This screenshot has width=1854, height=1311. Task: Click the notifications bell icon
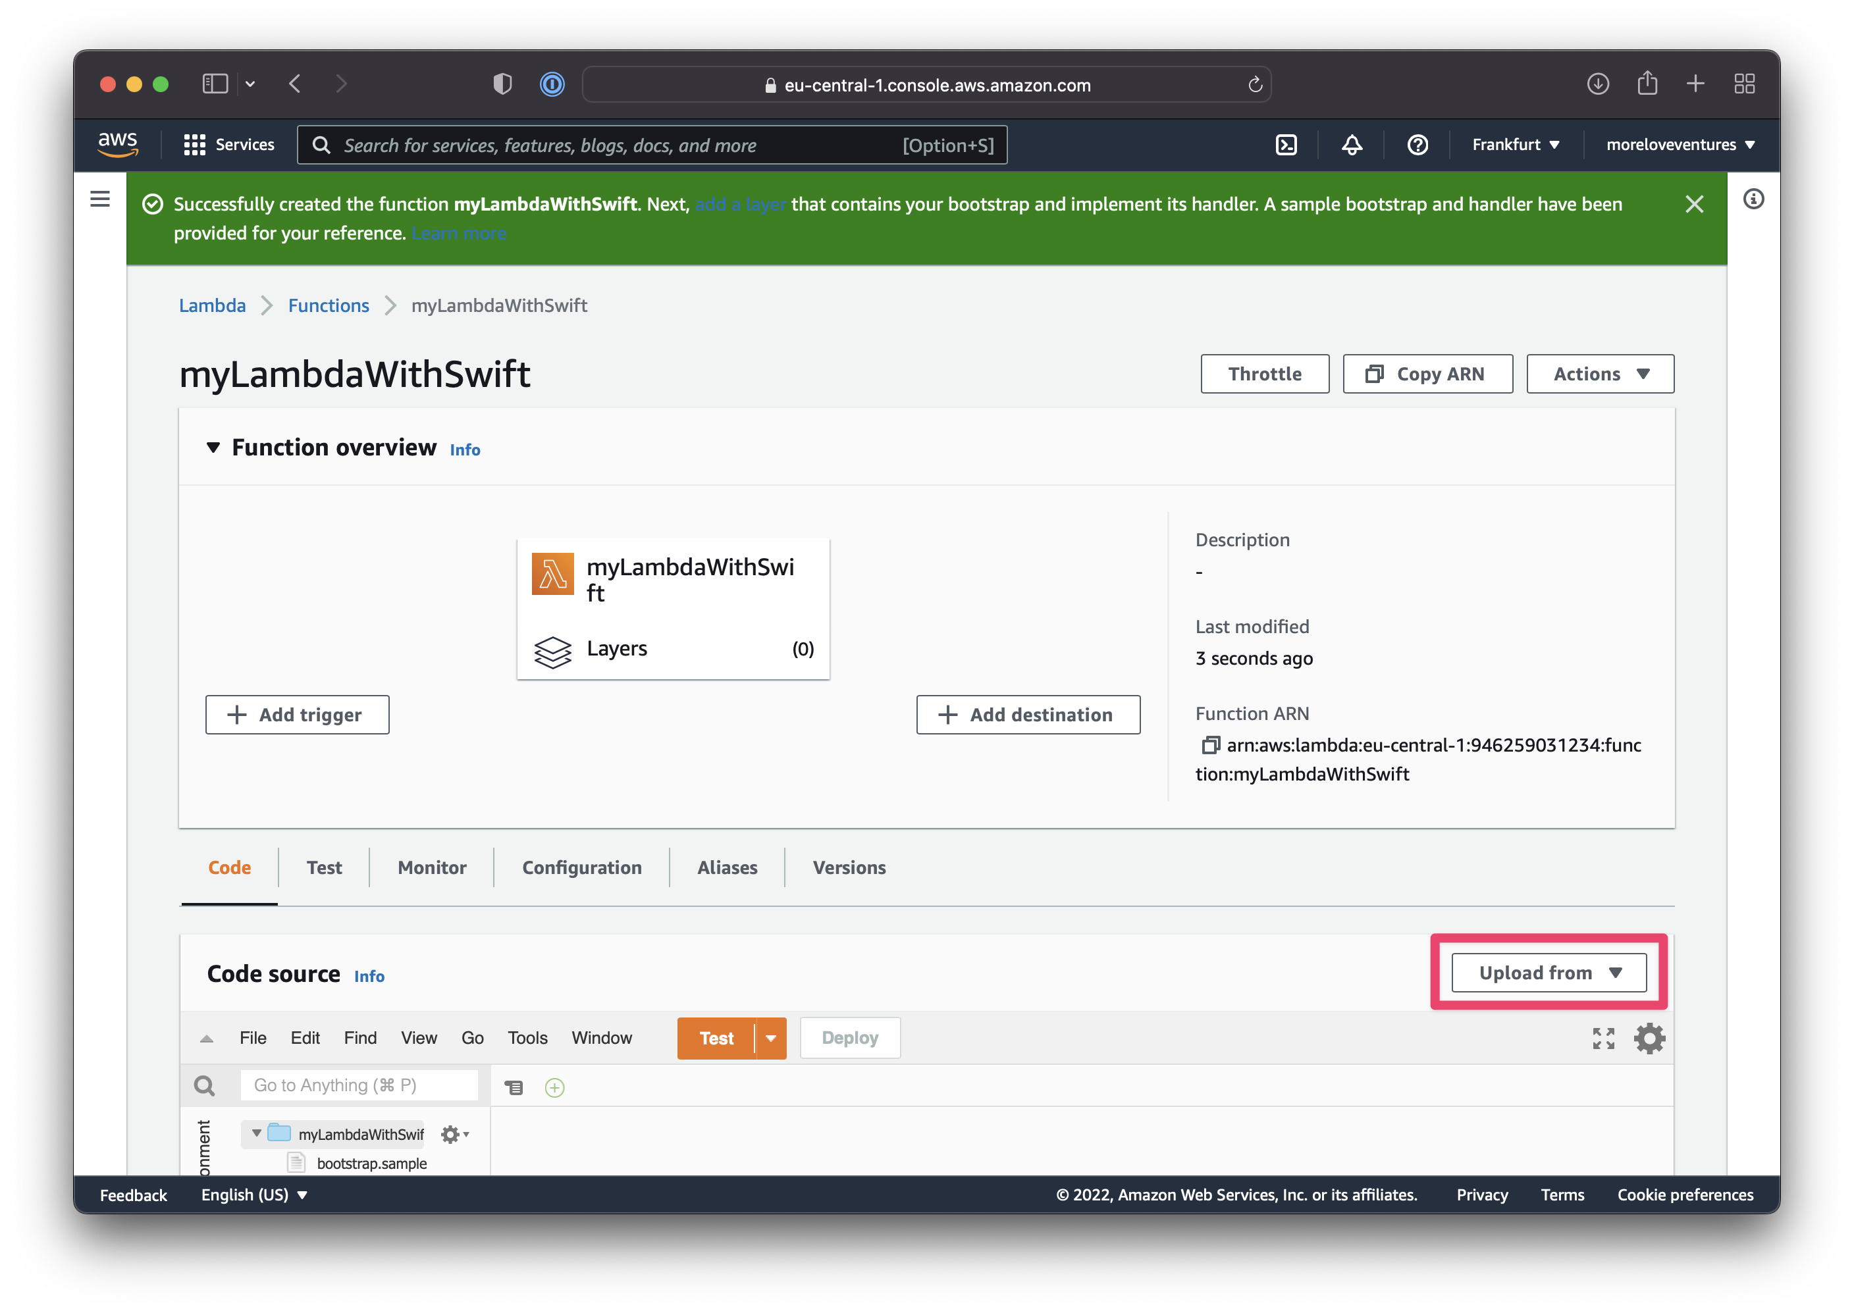pyautogui.click(x=1352, y=145)
